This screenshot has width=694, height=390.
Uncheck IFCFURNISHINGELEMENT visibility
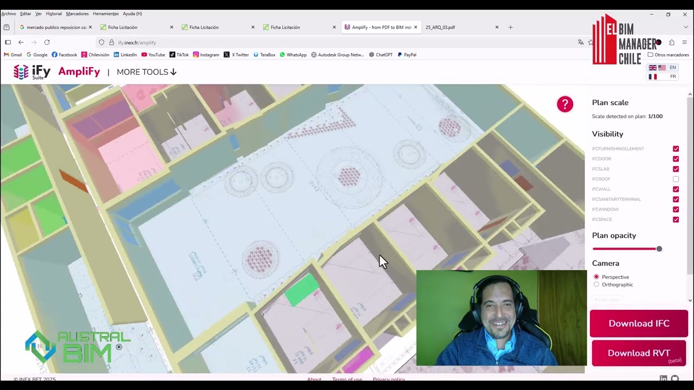[x=676, y=149]
